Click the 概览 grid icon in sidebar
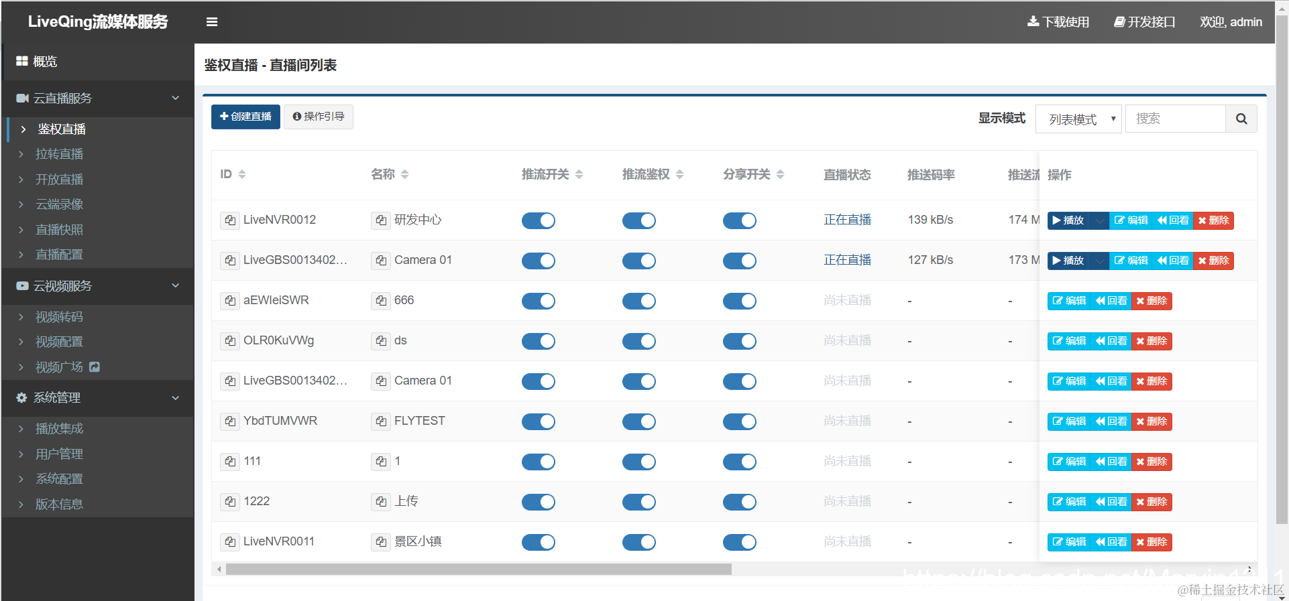Viewport: 1289px width, 601px height. (x=21, y=61)
